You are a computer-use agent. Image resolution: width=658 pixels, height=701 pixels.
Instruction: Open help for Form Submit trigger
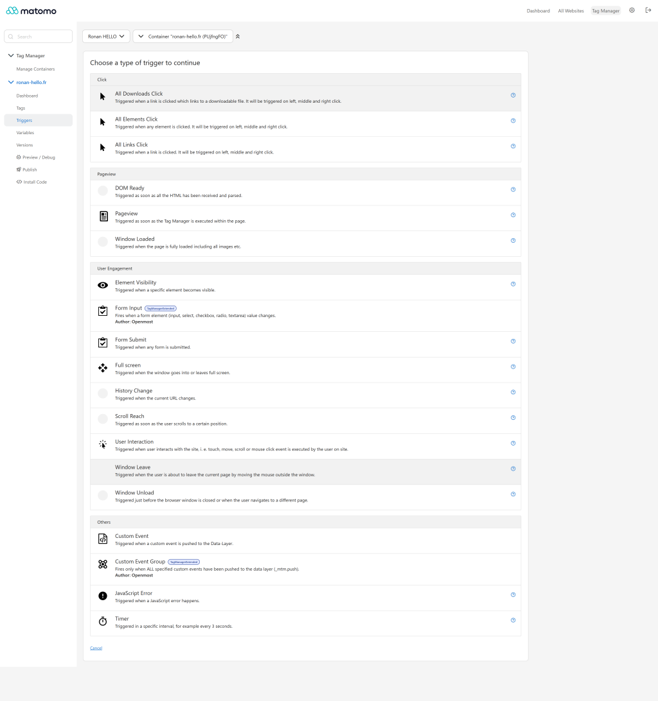[x=513, y=341]
